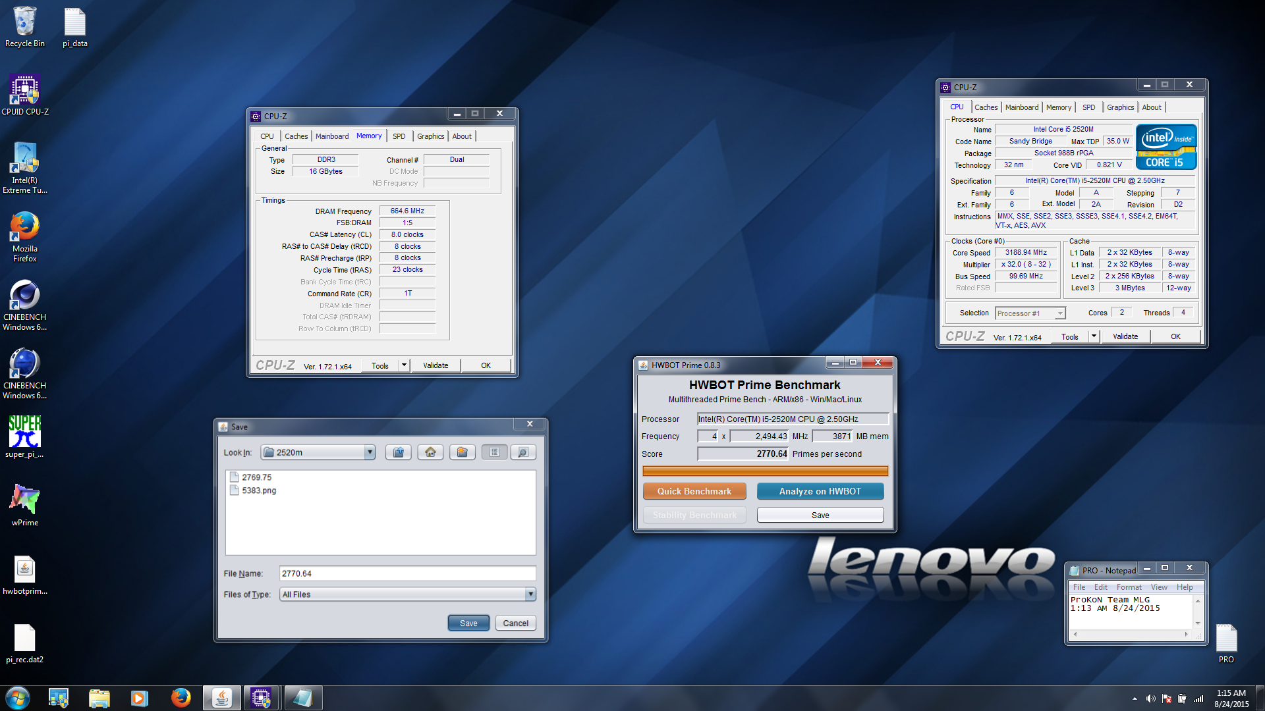Image resolution: width=1265 pixels, height=711 pixels.
Task: Click Analyze on HWBOT button
Action: point(820,491)
